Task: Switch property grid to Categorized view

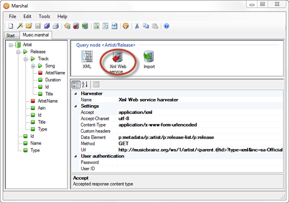Action: [76, 84]
